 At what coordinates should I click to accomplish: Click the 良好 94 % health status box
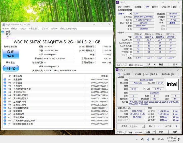click(11, 54)
